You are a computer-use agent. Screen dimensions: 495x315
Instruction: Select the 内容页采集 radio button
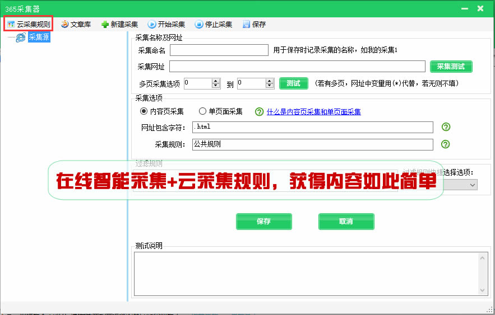pyautogui.click(x=144, y=111)
